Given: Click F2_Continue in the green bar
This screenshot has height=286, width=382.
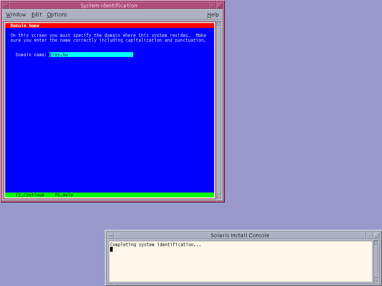Looking at the screenshot, I should 30,195.
